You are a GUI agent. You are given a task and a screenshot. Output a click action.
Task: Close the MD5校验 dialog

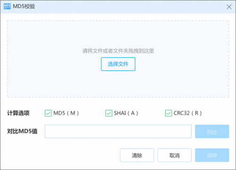coord(229,7)
